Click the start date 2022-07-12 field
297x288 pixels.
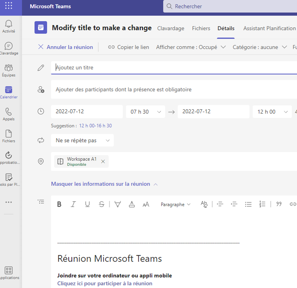pos(87,111)
